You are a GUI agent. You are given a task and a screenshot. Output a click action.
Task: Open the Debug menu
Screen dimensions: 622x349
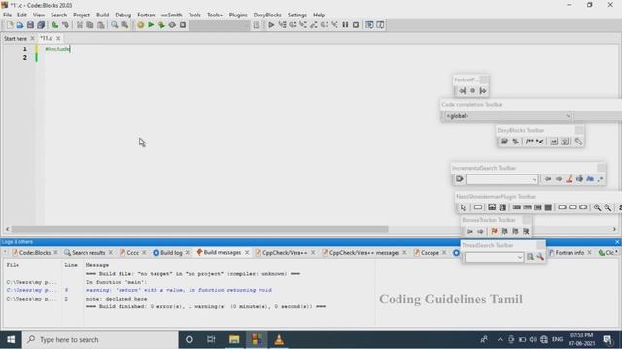pos(123,15)
